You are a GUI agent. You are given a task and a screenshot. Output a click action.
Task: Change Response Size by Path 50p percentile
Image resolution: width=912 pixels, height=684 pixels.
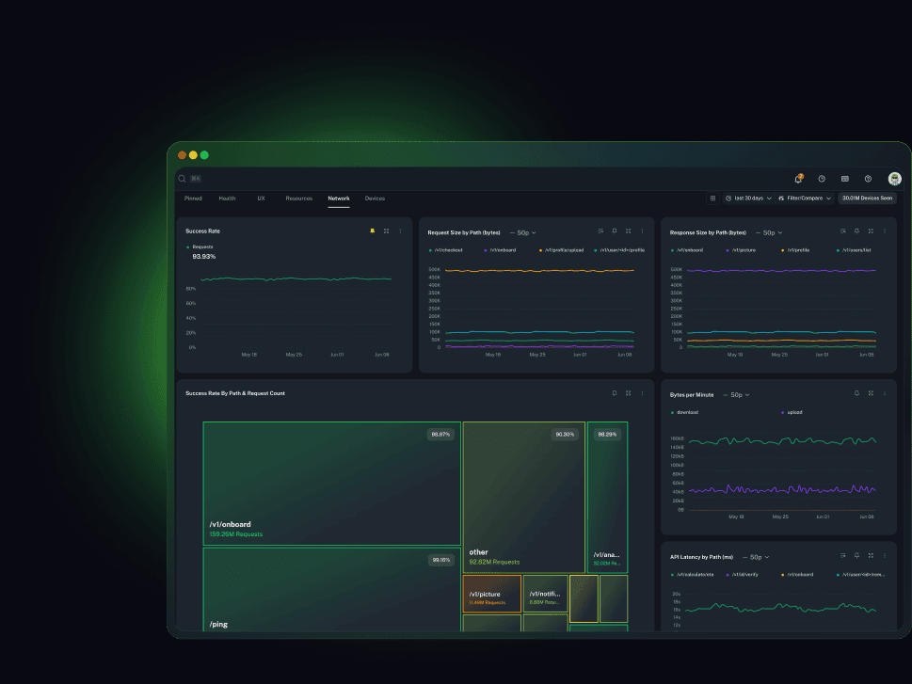click(768, 232)
